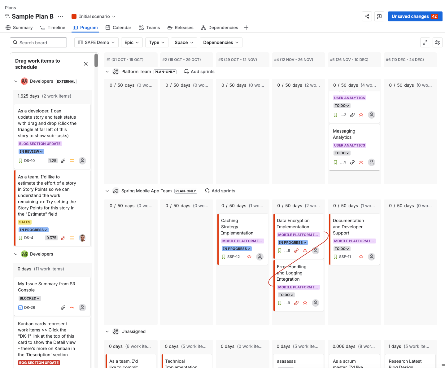This screenshot has width=445, height=368.
Task: Click the link icon on DS-10 card
Action: [x=63, y=161]
